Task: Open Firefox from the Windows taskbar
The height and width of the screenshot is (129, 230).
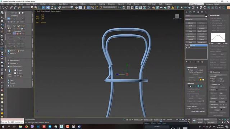Action: (x=26, y=126)
